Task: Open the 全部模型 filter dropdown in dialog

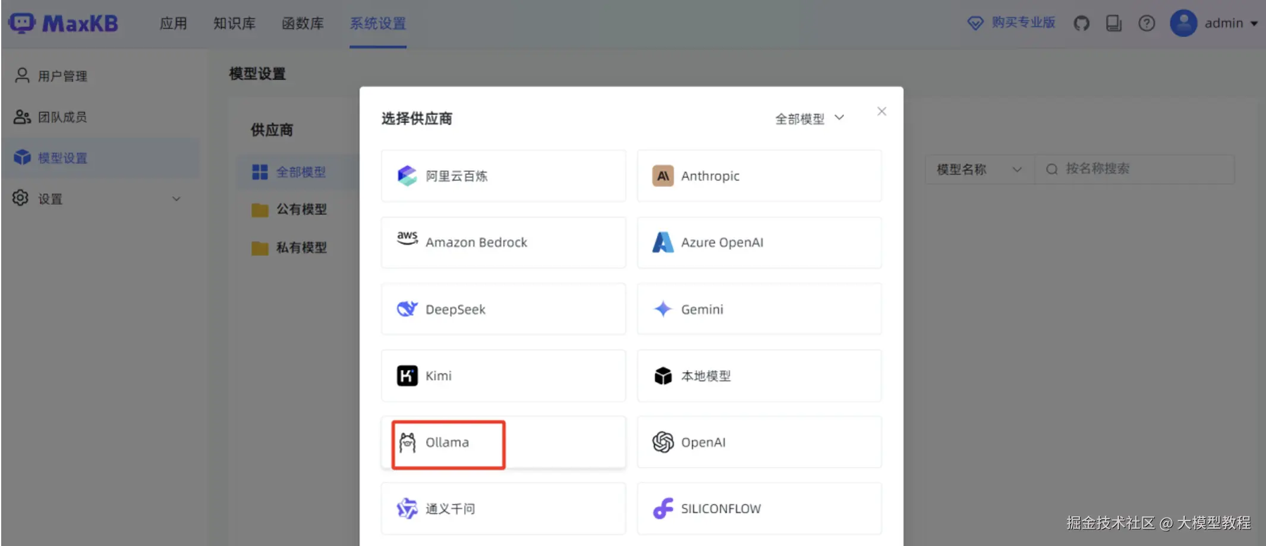Action: coord(810,119)
